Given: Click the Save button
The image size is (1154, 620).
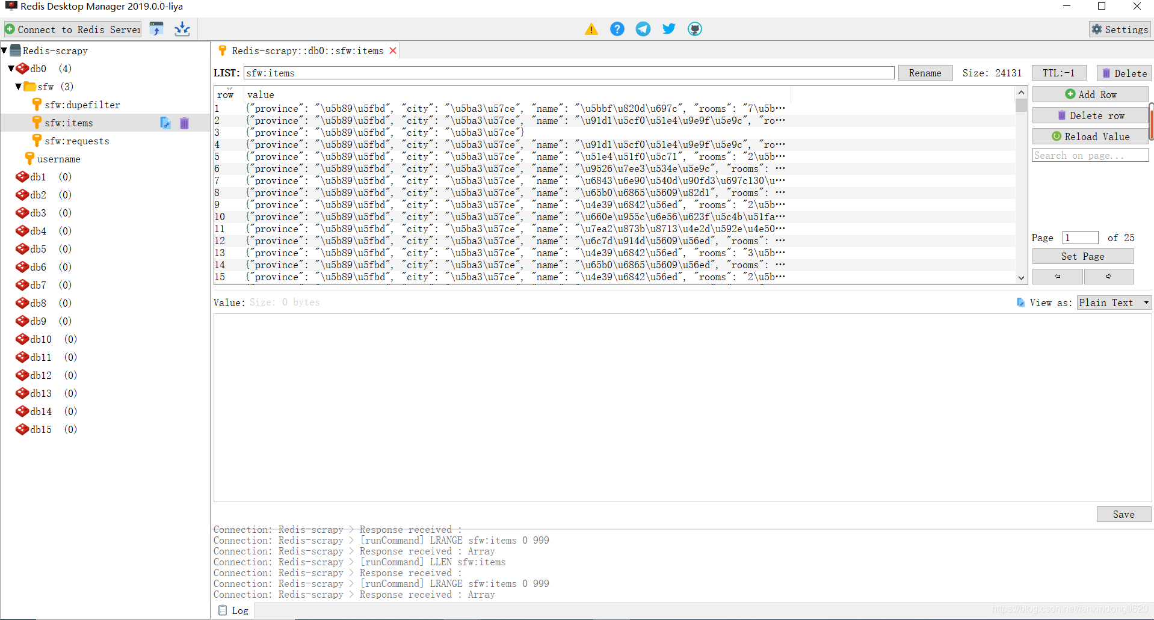Looking at the screenshot, I should [x=1123, y=514].
